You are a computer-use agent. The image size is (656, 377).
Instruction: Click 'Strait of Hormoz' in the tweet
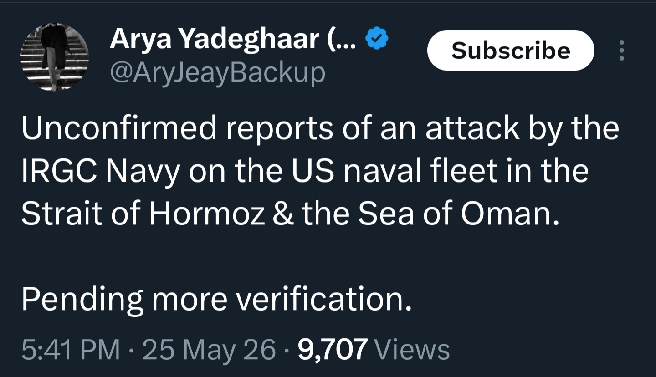pyautogui.click(x=143, y=214)
